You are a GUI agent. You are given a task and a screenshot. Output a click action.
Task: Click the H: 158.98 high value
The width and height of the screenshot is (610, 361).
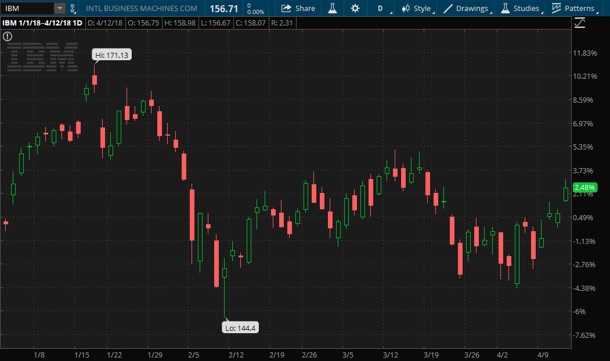pyautogui.click(x=180, y=23)
